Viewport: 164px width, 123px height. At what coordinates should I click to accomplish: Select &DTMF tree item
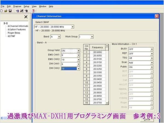tap(11, 36)
